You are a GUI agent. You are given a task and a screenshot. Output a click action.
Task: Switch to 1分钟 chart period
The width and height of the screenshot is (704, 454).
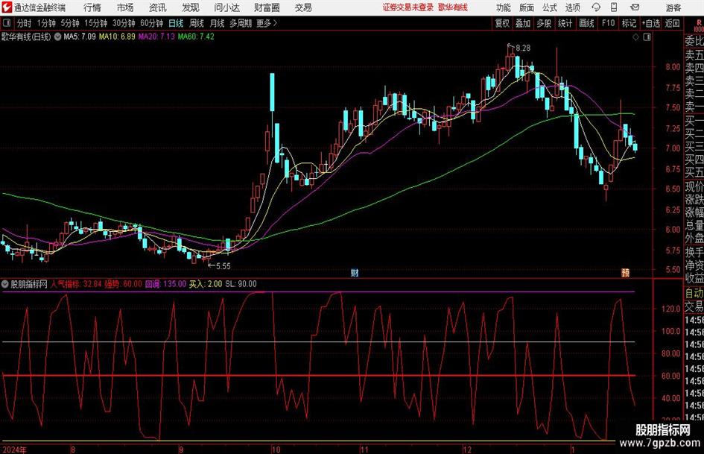click(x=46, y=23)
